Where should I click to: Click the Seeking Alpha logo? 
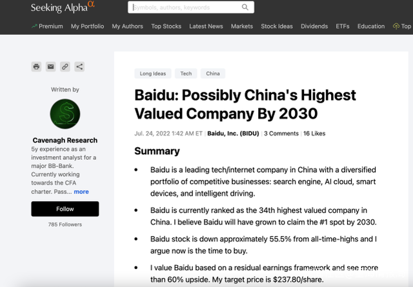click(63, 7)
